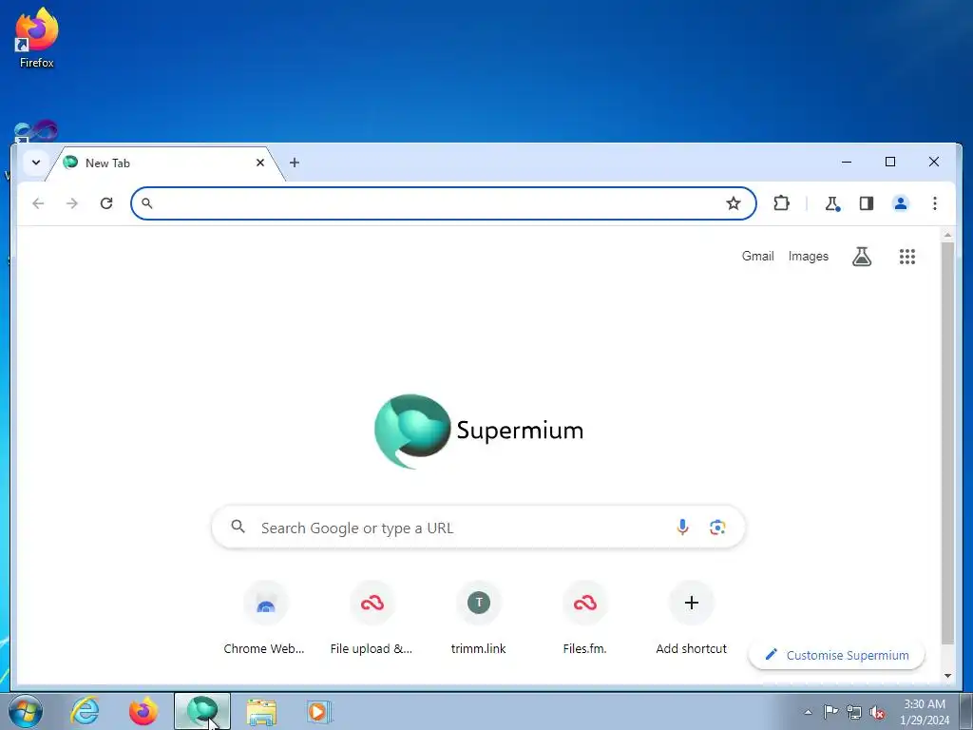Click Customise Supermium button
The height and width of the screenshot is (730, 973).
tap(836, 656)
